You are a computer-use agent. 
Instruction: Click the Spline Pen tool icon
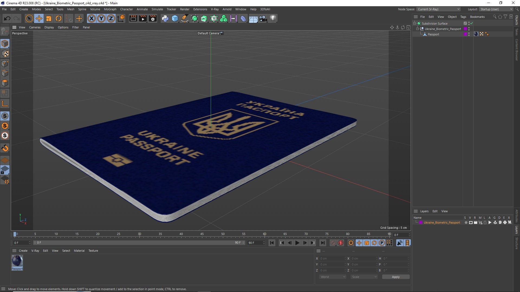(185, 18)
